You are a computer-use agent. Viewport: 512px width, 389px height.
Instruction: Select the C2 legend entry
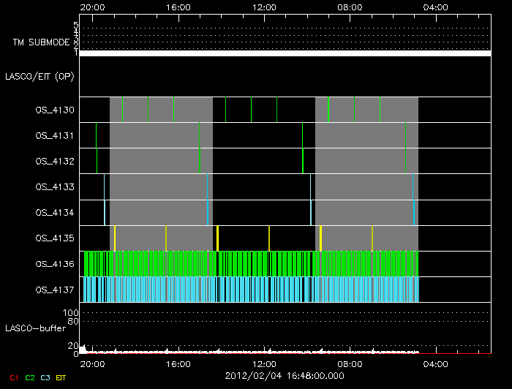[30, 377]
